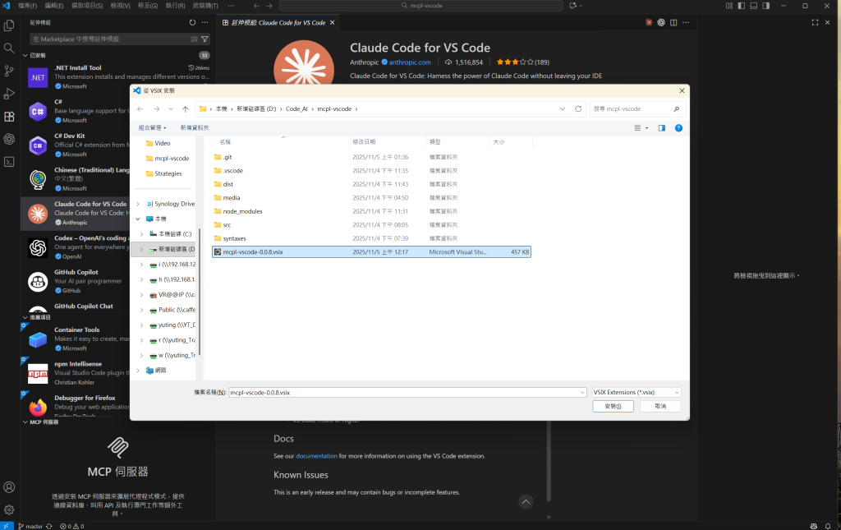Image resolution: width=841 pixels, height=530 pixels.
Task: Go back in the file dialog navigation
Action: coord(140,109)
